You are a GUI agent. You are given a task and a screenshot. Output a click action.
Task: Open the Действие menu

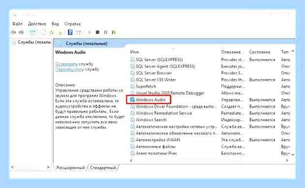tap(37, 24)
